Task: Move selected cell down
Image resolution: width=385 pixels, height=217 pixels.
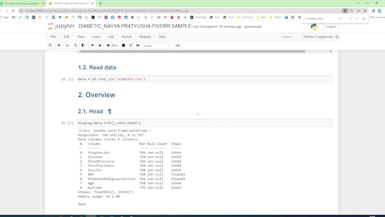Action: (x=100, y=45)
